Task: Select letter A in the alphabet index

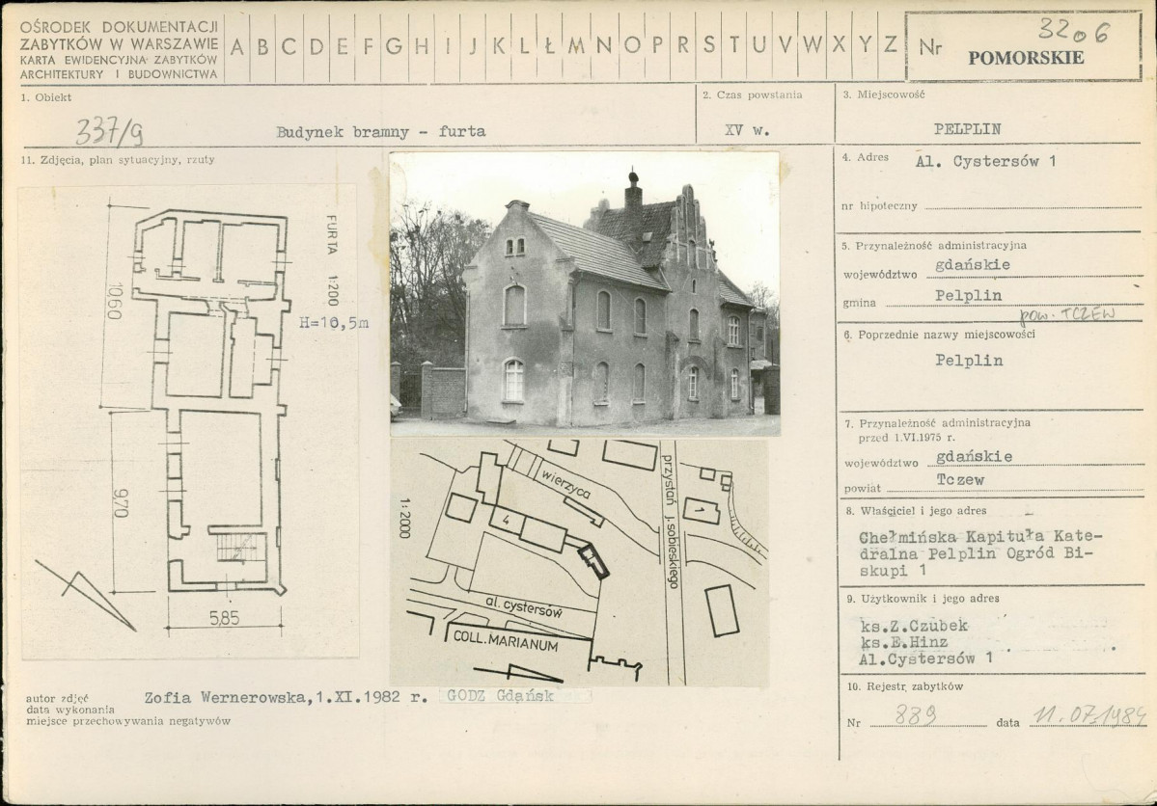Action: [x=237, y=44]
